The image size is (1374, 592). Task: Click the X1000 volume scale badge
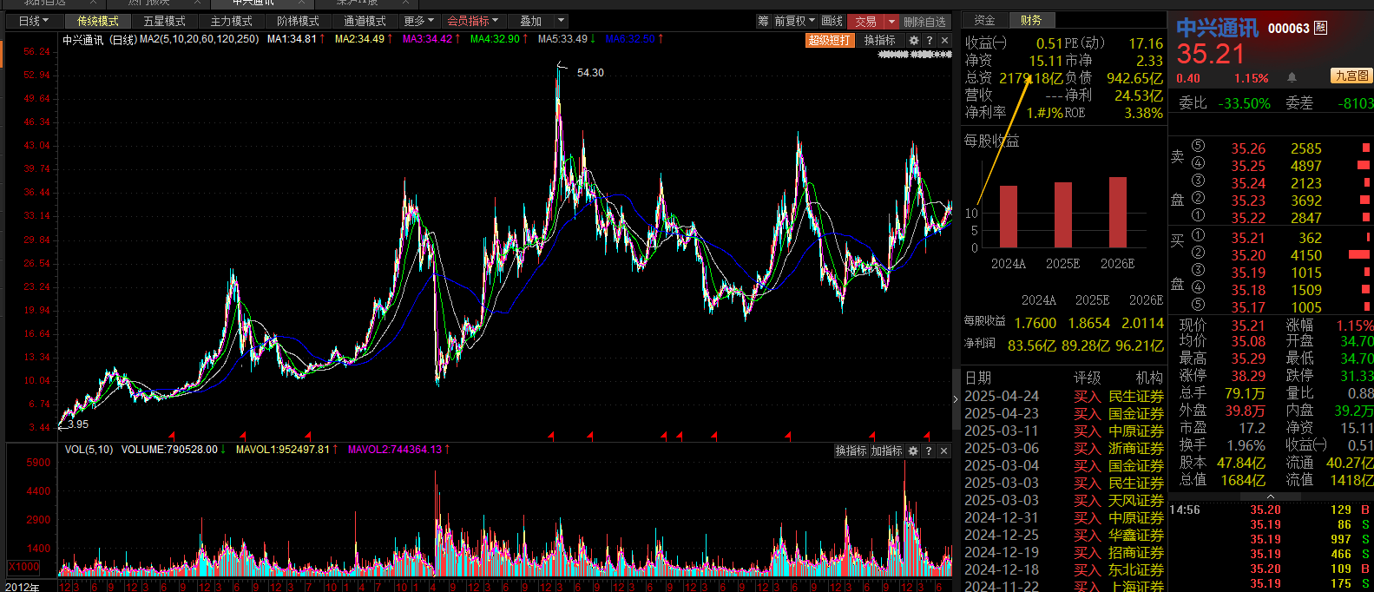point(23,567)
